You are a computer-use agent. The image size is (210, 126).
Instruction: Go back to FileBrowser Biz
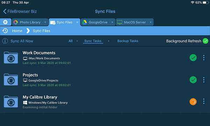click(20, 12)
